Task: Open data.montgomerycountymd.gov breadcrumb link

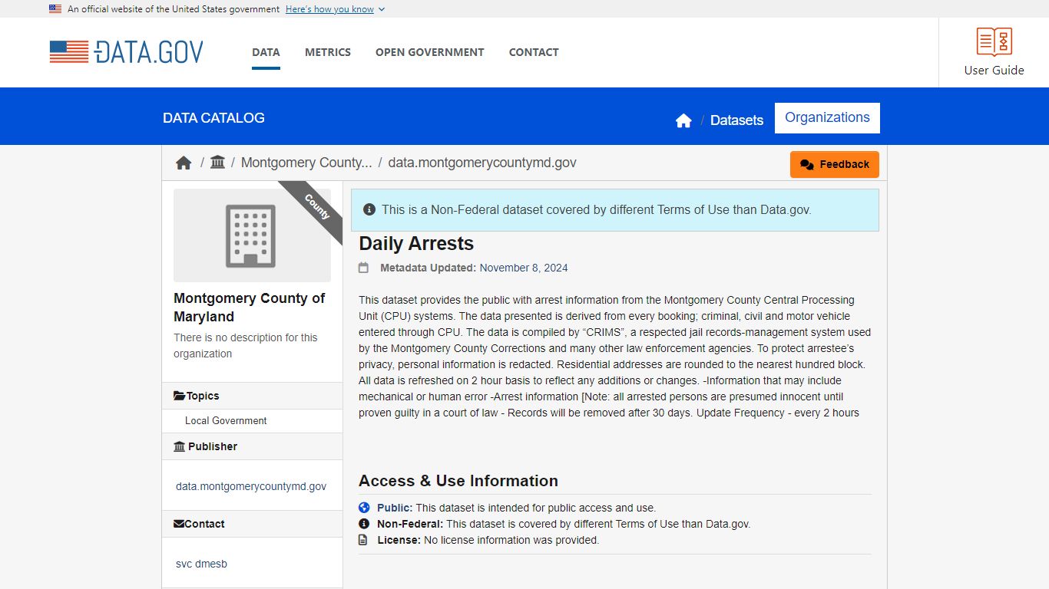Action: [482, 163]
